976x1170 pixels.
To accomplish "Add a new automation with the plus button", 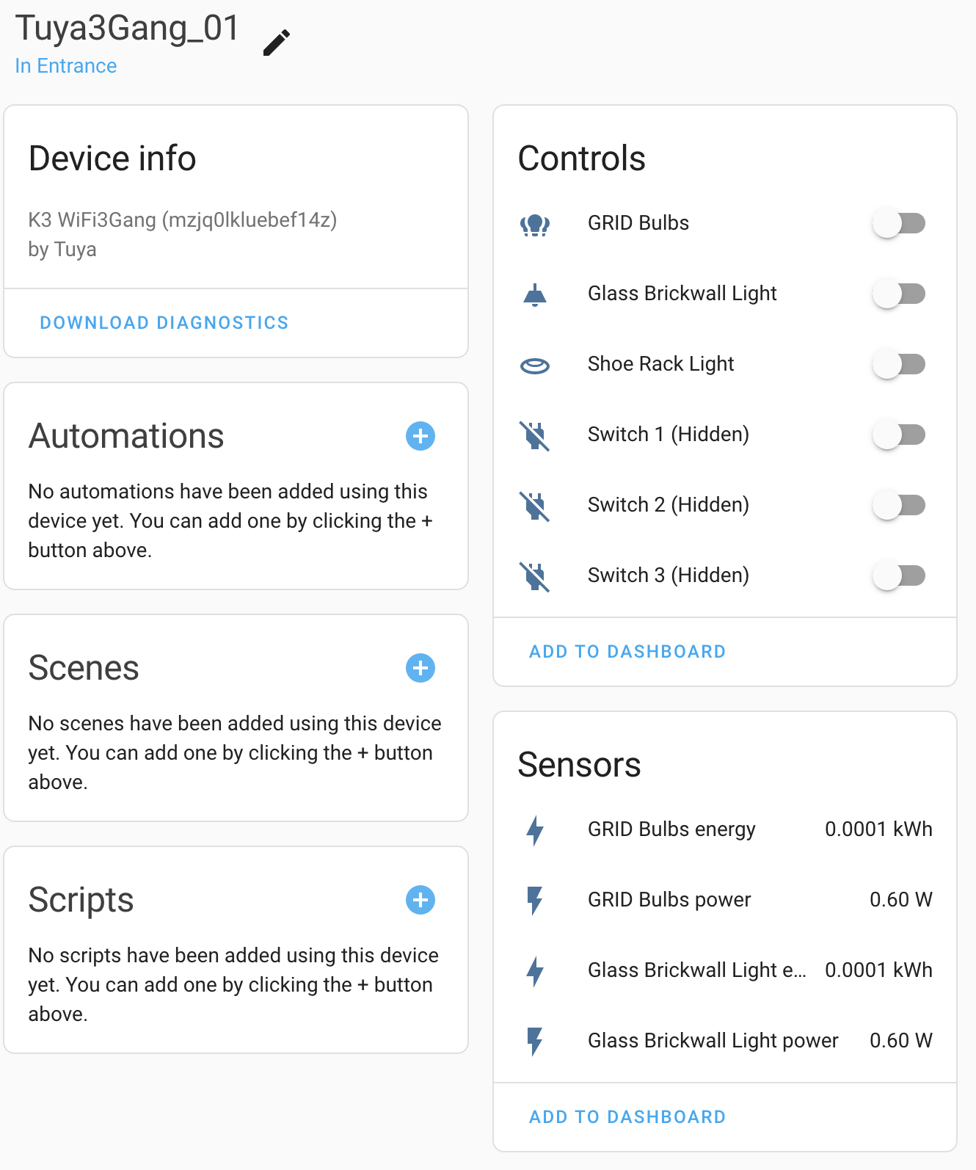I will click(420, 436).
